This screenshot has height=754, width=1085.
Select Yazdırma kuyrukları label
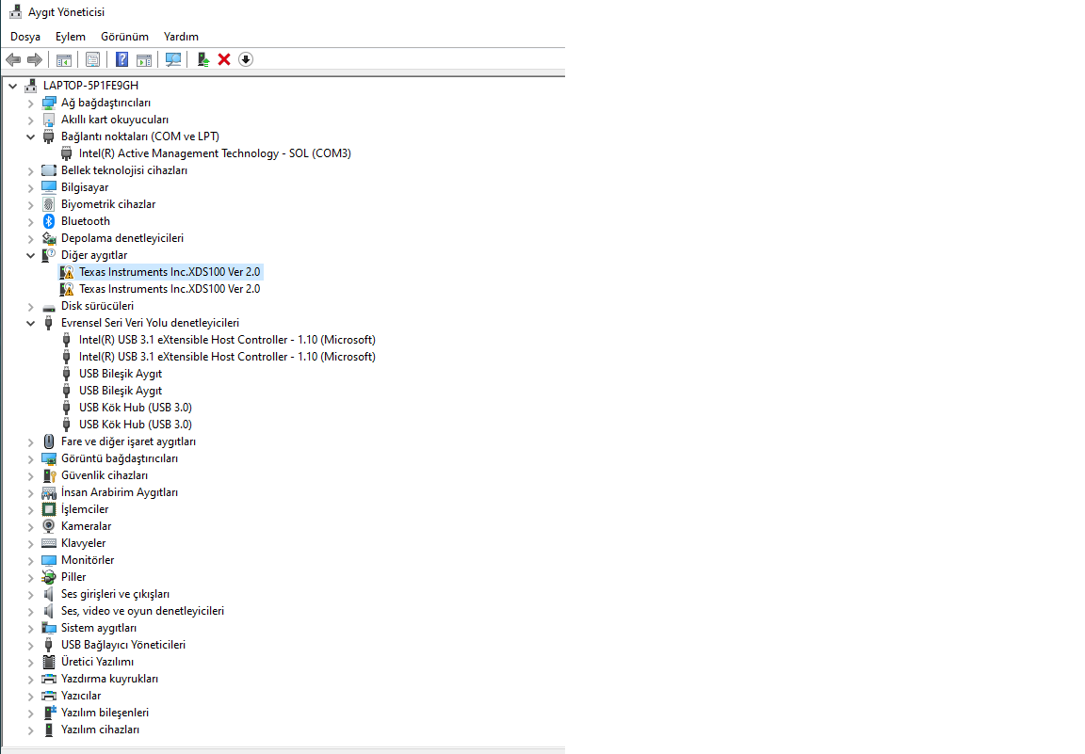click(x=109, y=679)
